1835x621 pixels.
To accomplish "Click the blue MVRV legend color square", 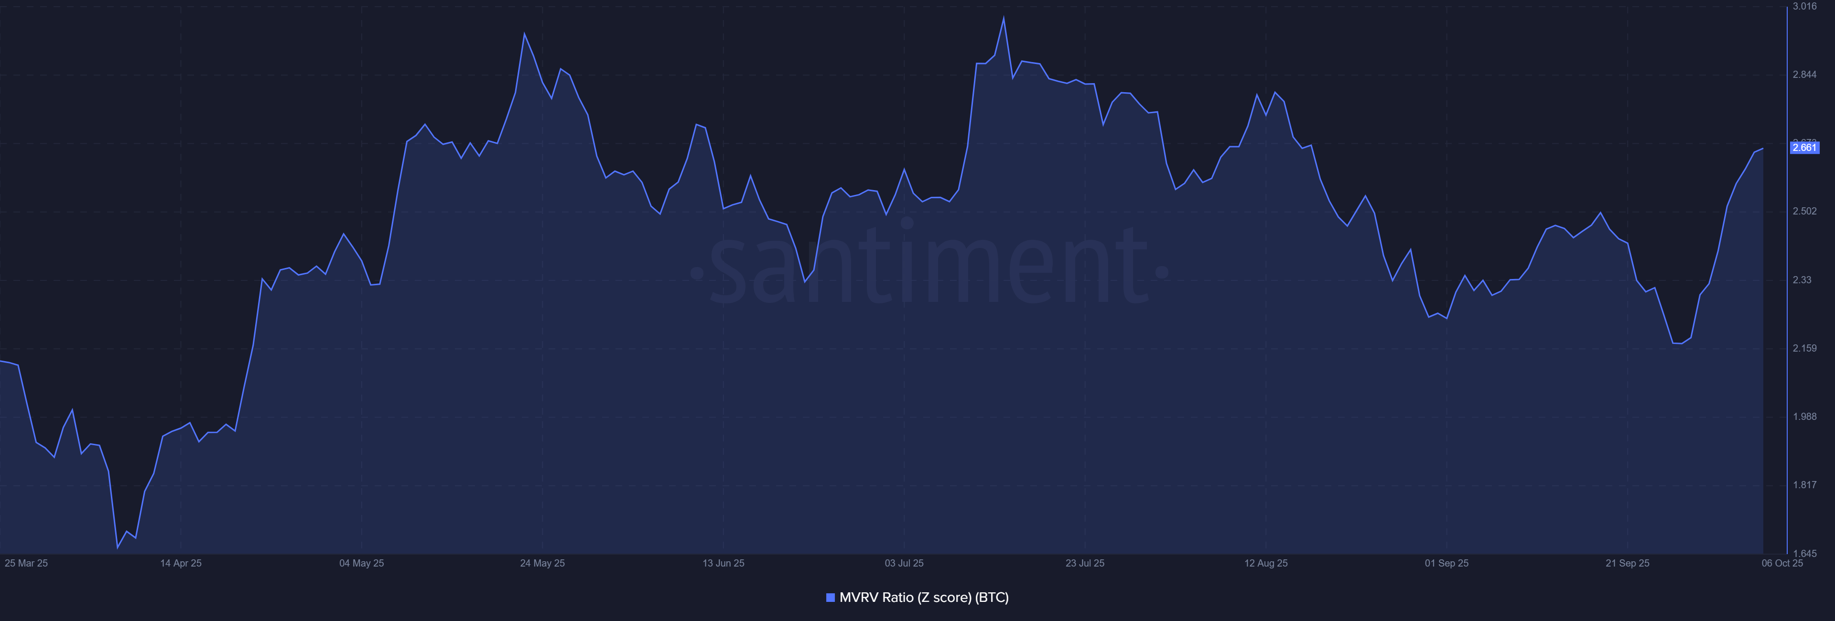I will click(x=830, y=598).
